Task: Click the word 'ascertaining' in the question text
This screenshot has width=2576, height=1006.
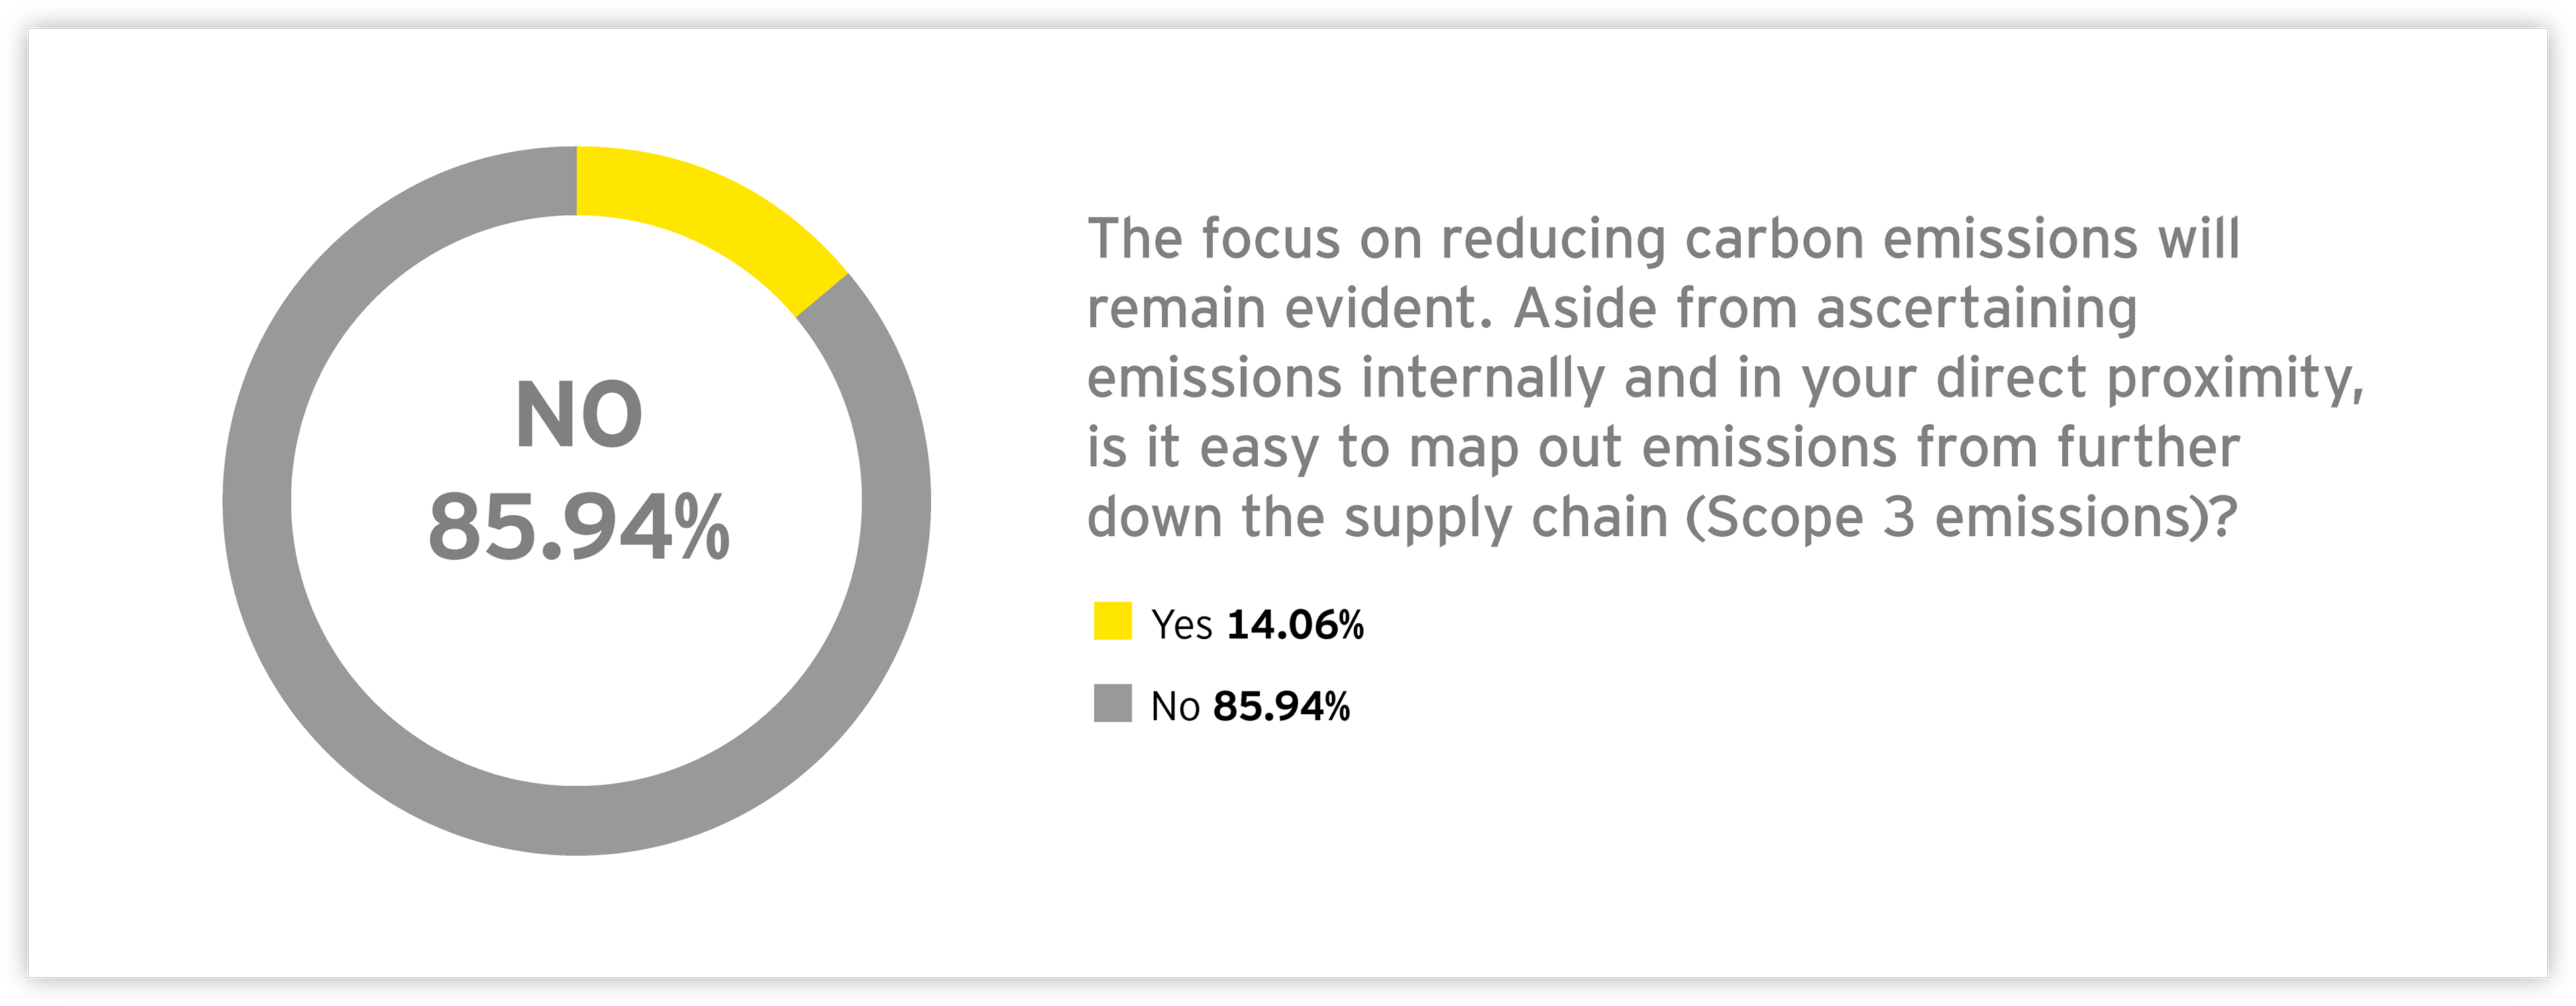Action: [x=1977, y=309]
